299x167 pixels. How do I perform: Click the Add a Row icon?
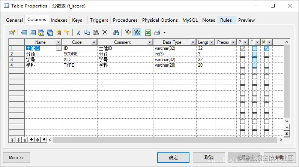[32, 33]
